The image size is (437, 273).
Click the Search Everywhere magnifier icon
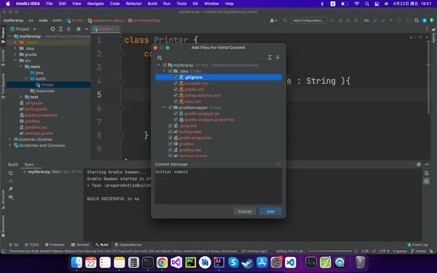[x=417, y=21]
